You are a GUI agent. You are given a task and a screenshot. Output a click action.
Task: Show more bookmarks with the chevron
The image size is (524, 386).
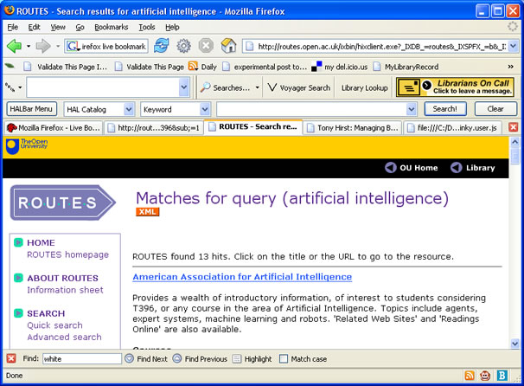pyautogui.click(x=511, y=67)
